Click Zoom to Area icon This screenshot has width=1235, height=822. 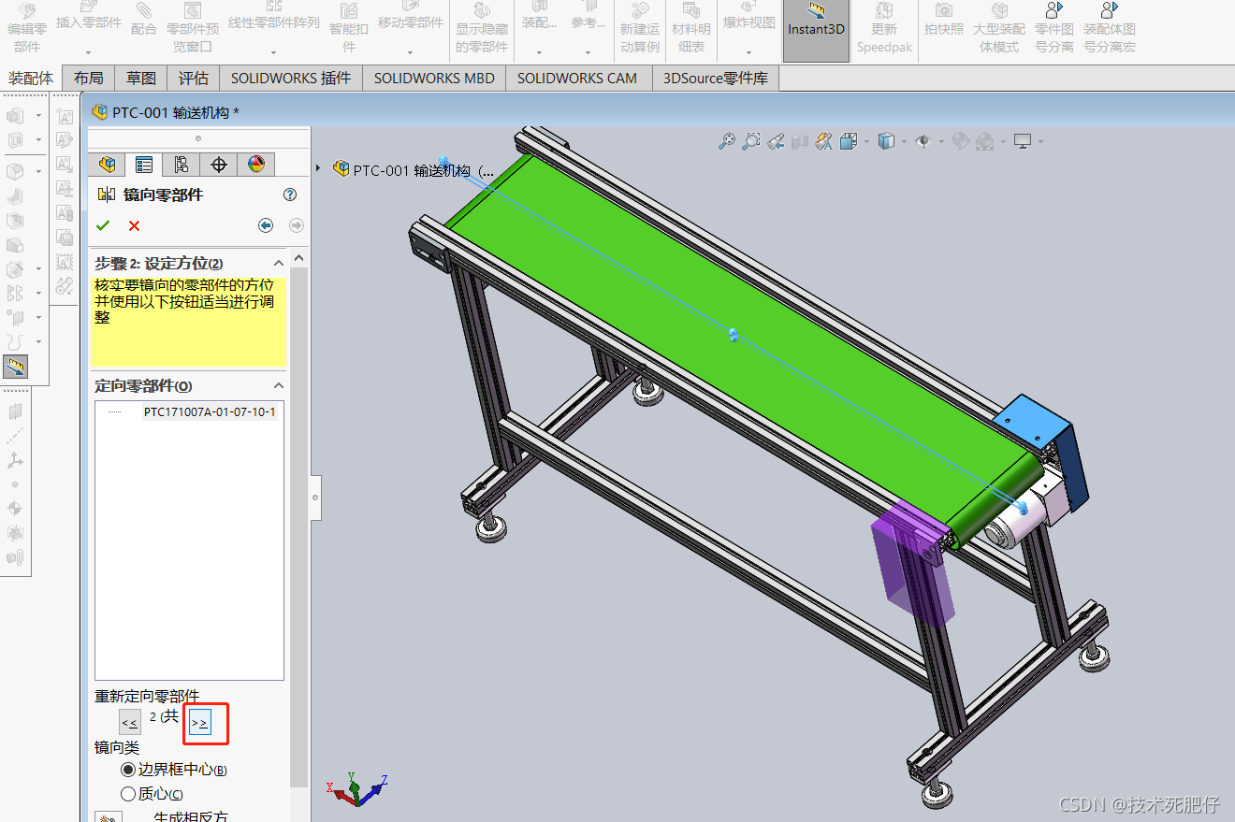point(751,141)
